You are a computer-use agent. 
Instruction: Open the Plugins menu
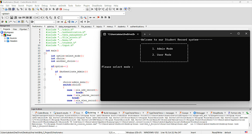[x=86, y=6]
